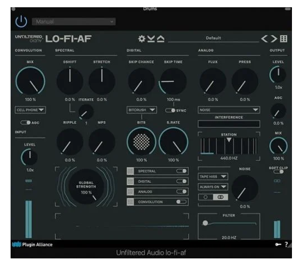Click the Stretch knob
Viewport: 302px width, 264px height.
(x=102, y=81)
